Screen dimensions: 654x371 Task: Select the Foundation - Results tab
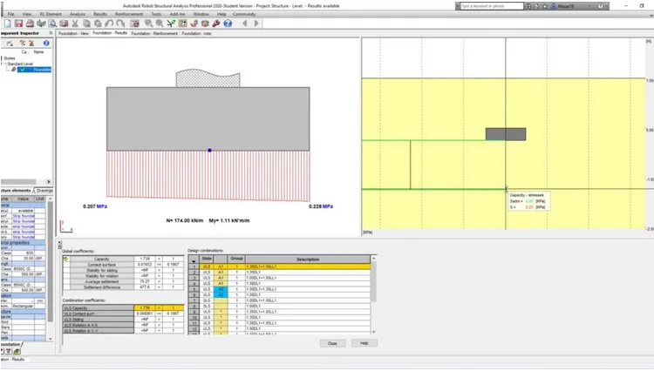point(110,33)
